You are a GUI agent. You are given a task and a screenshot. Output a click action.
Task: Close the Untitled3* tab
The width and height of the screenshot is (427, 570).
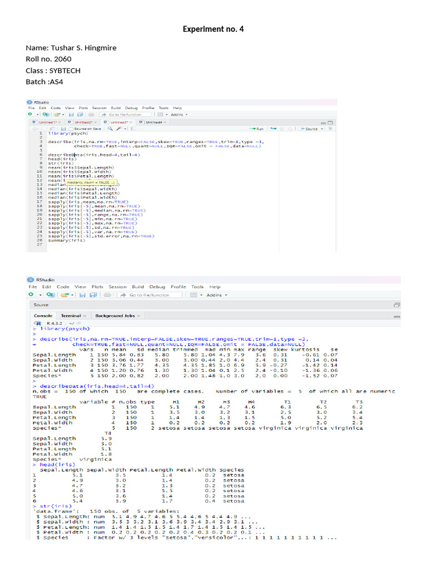[x=131, y=122]
